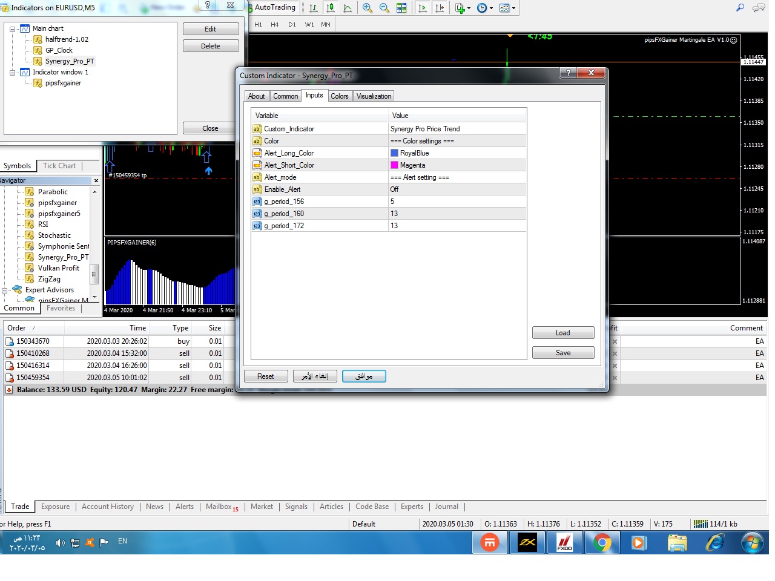Viewport: 775px width, 581px height.
Task: Click the GP_Clock indicator icon
Action: click(x=38, y=50)
